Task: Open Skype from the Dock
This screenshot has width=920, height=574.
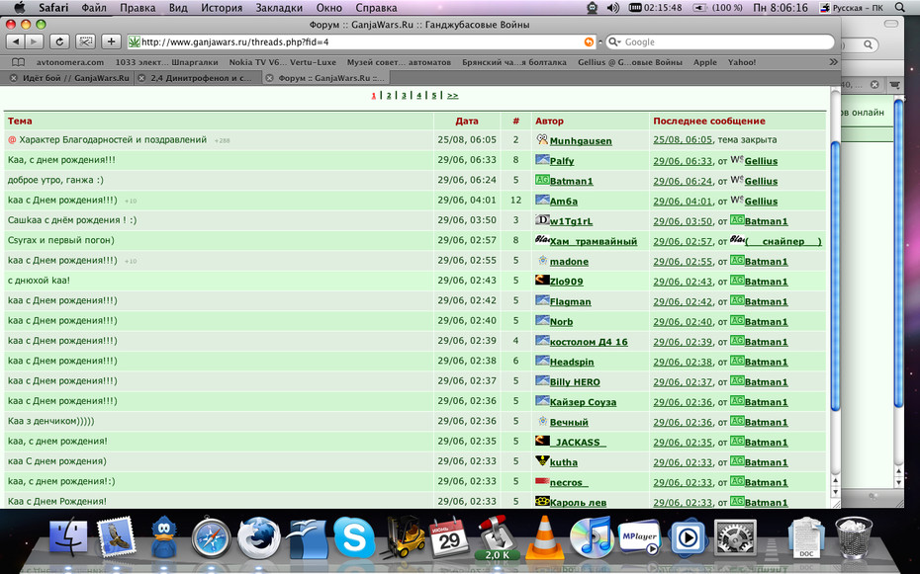Action: click(x=354, y=537)
